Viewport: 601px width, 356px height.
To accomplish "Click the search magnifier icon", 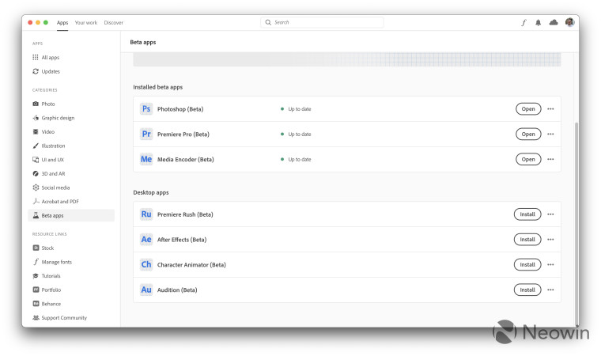I will click(268, 22).
